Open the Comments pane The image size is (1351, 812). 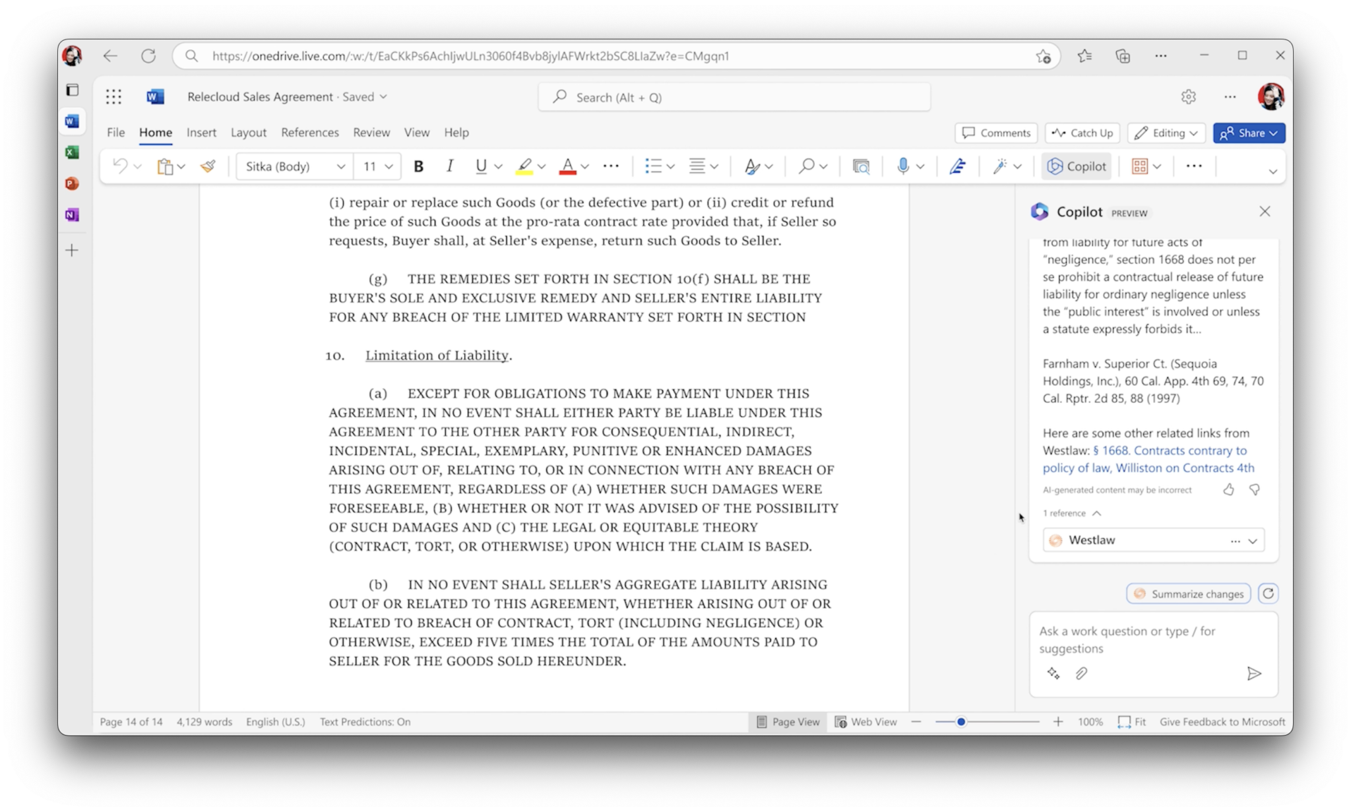click(996, 133)
